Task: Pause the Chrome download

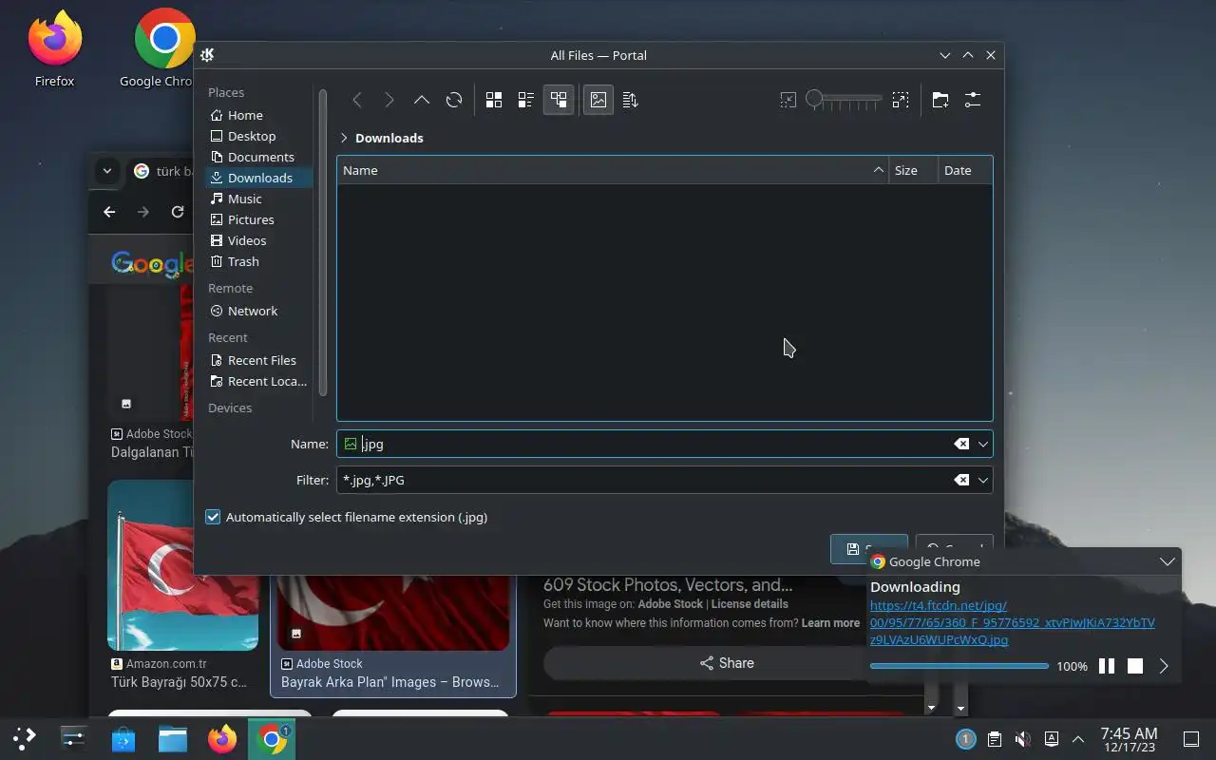Action: coord(1107,666)
